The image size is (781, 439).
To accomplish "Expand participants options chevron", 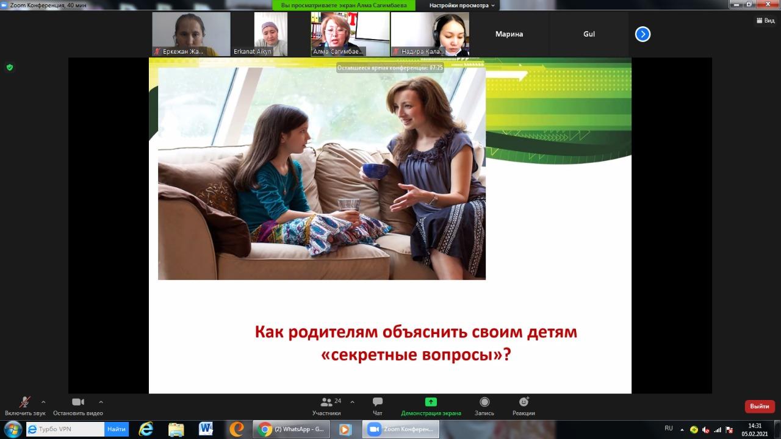I will (x=352, y=402).
